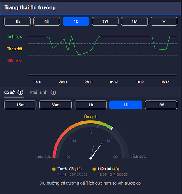
Task: Click the 18/12 date axis label
Action: click(x=165, y=82)
